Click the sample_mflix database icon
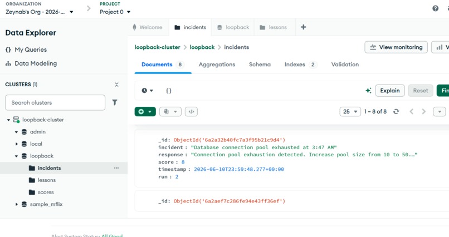The height and width of the screenshot is (237, 449). (24, 204)
